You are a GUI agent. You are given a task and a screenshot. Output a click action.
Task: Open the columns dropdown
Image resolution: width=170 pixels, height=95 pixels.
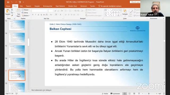[78, 15]
